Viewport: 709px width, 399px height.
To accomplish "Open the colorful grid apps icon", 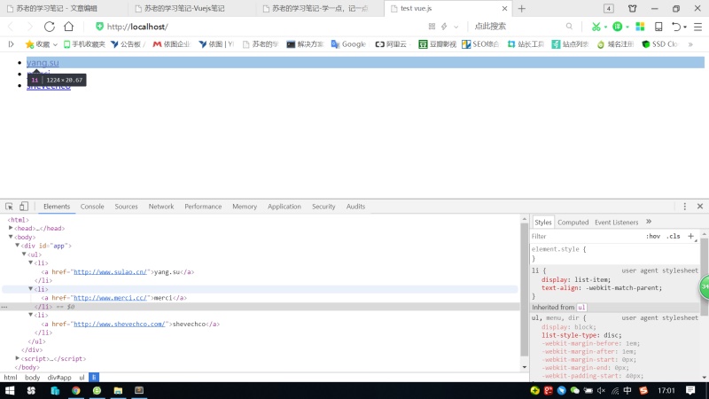I will click(640, 27).
